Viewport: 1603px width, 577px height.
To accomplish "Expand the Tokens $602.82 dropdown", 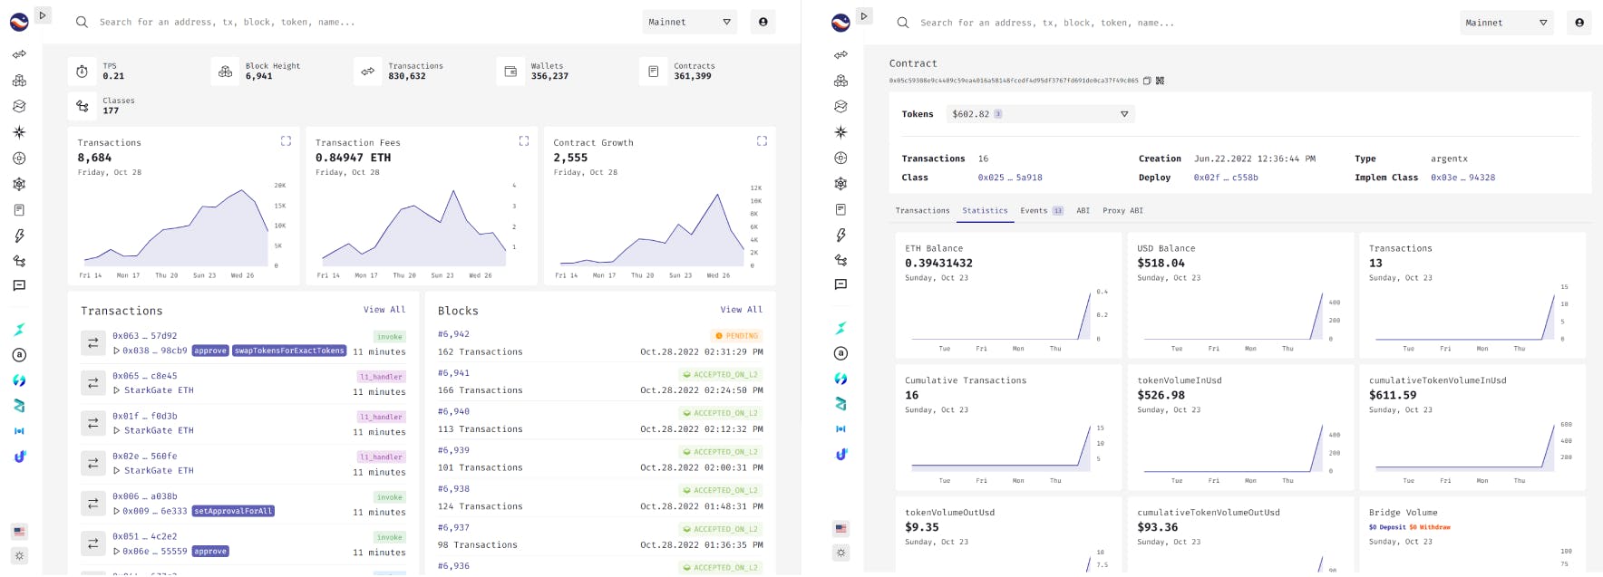I will click(x=1040, y=114).
